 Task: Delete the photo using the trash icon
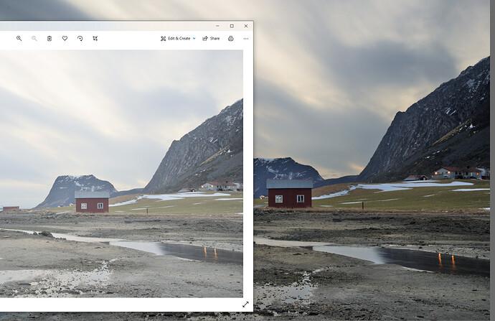point(49,39)
